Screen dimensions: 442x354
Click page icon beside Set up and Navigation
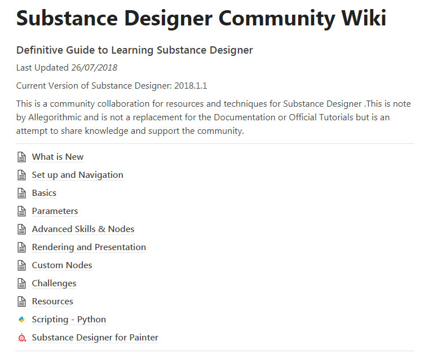pyautogui.click(x=21, y=175)
